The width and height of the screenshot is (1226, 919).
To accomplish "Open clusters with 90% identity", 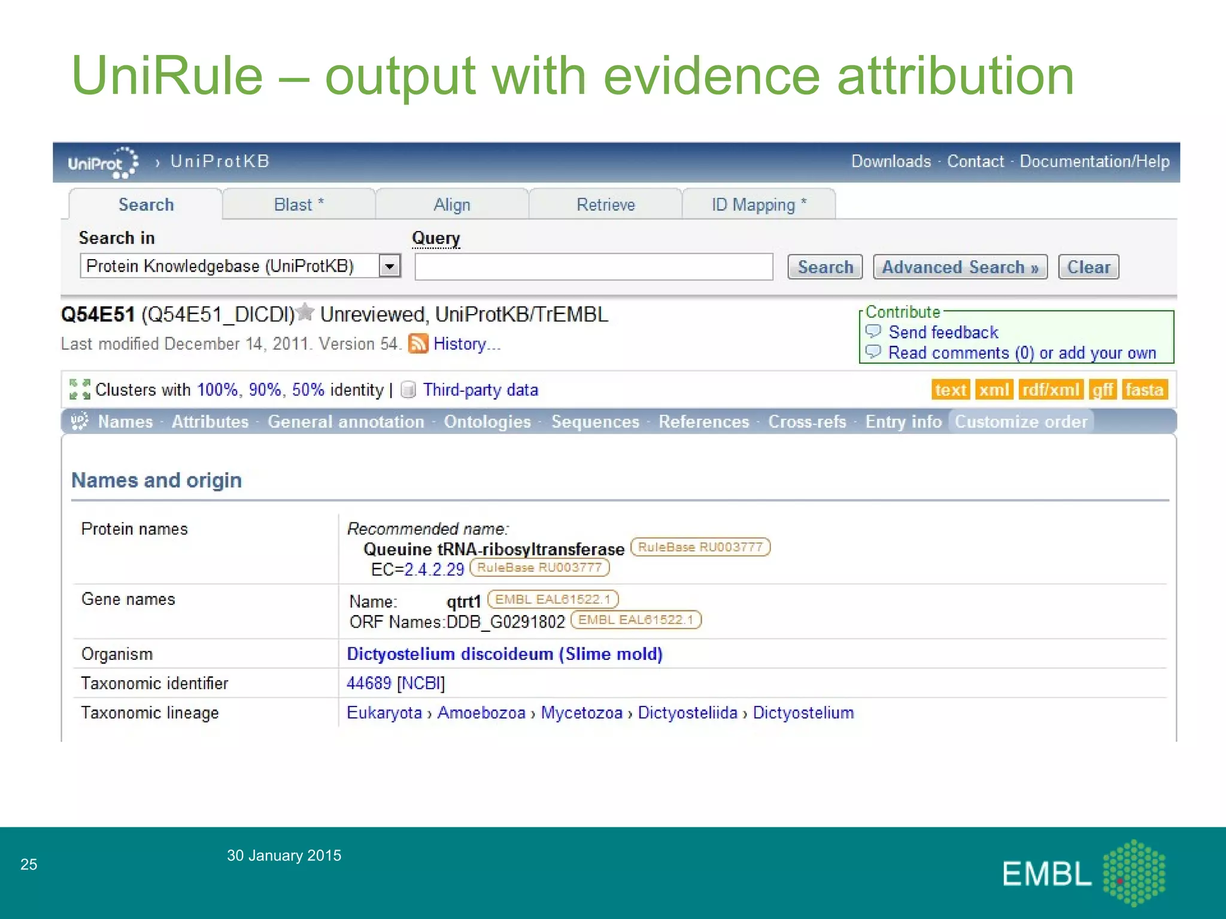I will coord(264,389).
